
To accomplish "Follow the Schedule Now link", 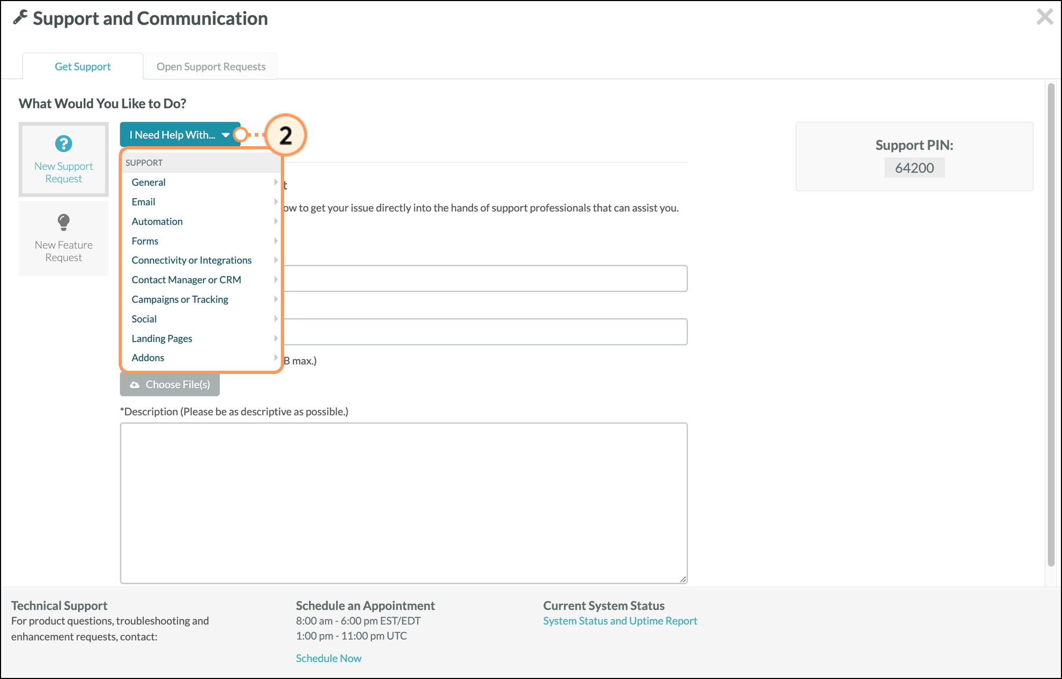I will (x=329, y=658).
